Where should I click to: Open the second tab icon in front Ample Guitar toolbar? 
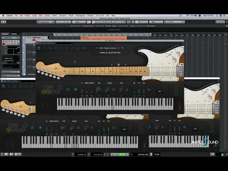(x=44, y=48)
